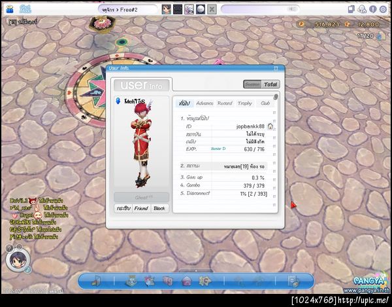This screenshot has height=307, width=392.
Task: Switch stats to Total view
Action: coord(270,84)
